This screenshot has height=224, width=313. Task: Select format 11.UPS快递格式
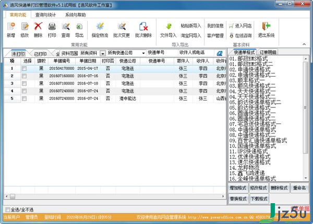pyautogui.click(x=248, y=152)
